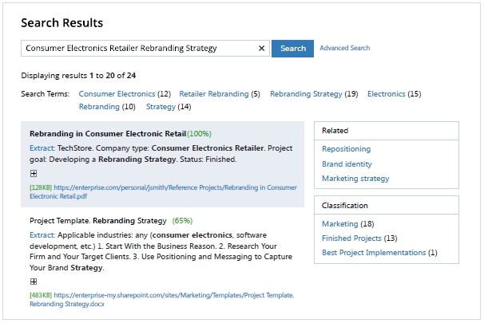The image size is (484, 323).
Task: Filter by Rebranding Strategy search term
Action: click(x=306, y=94)
